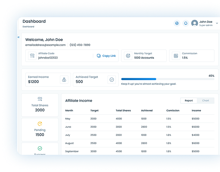Screen dimensions: 220x172
Task: Click the Dashboard breadcrumb text
Action: [x=28, y=27]
